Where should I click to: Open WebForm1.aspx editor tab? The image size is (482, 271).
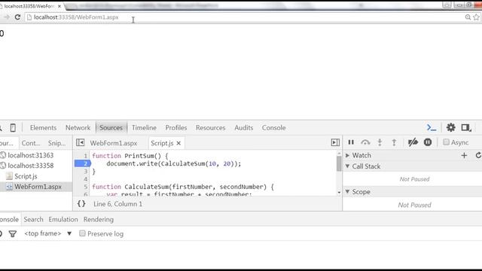[x=114, y=143]
